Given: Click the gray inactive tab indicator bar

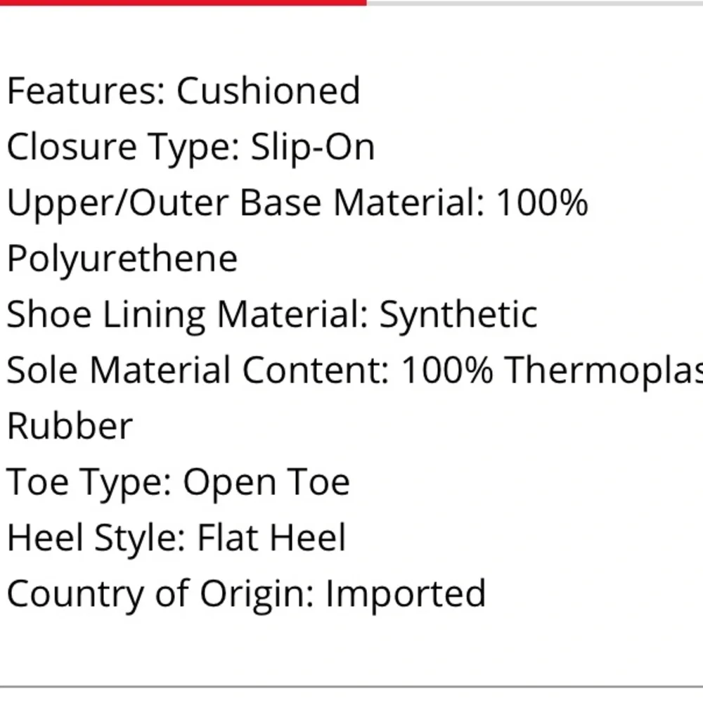Looking at the screenshot, I should pos(534,2).
